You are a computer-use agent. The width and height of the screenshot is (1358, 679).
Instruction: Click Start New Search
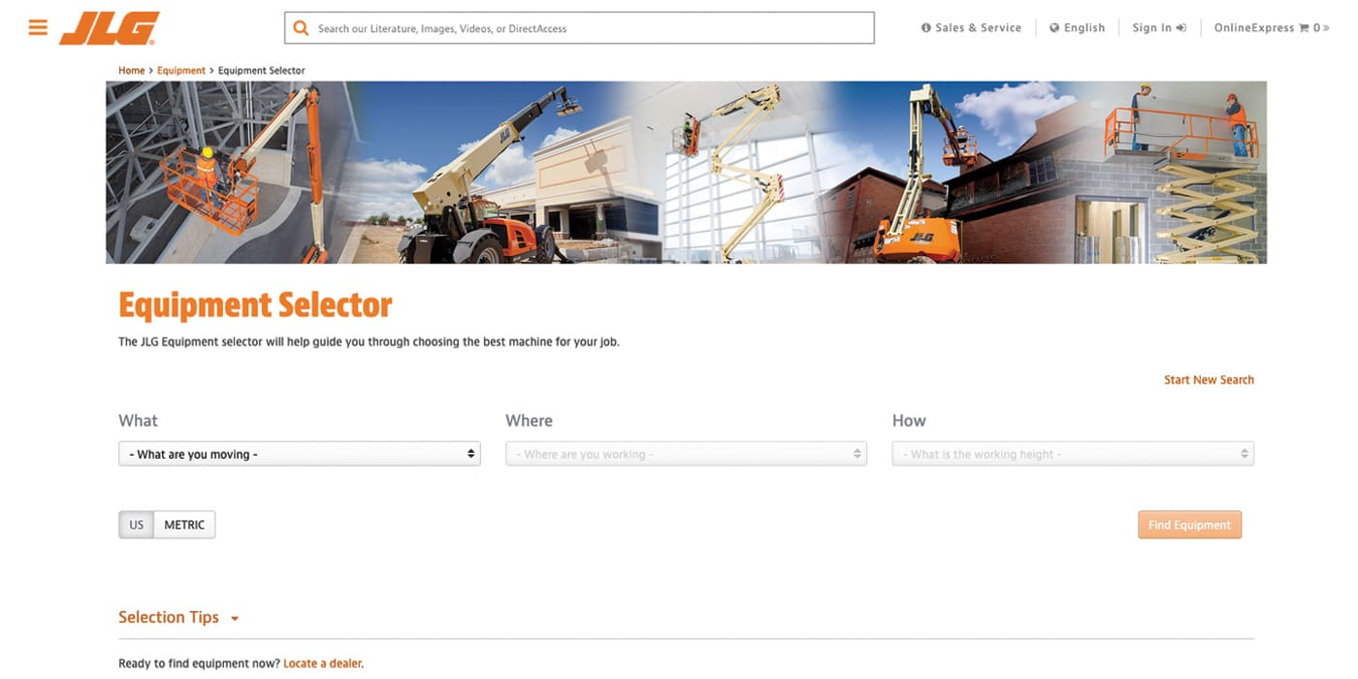tap(1209, 380)
